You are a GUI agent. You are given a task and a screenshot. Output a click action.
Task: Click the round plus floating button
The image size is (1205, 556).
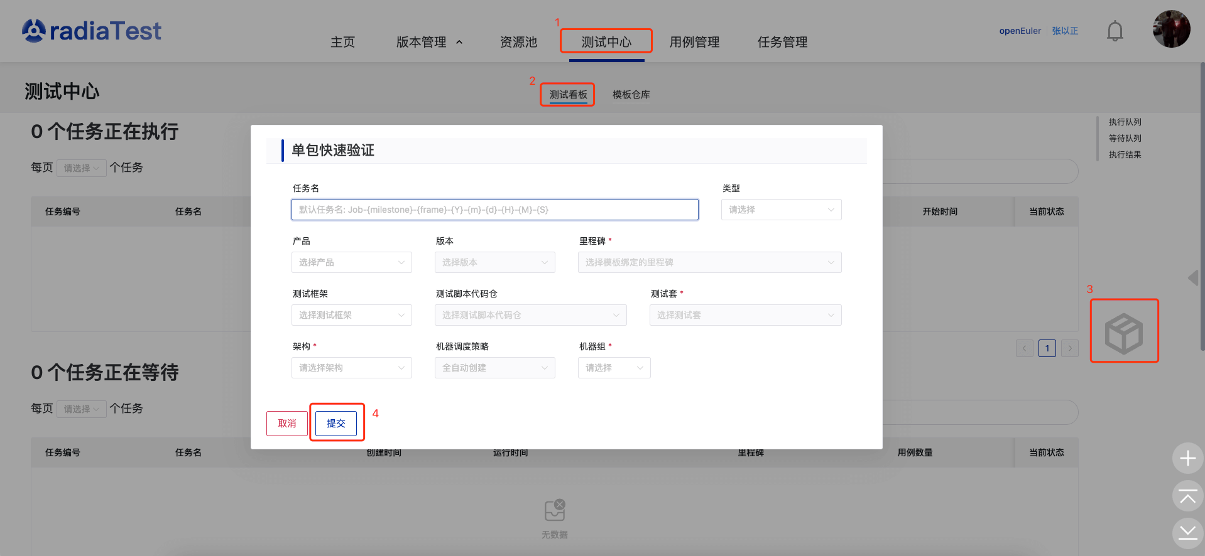coord(1187,459)
